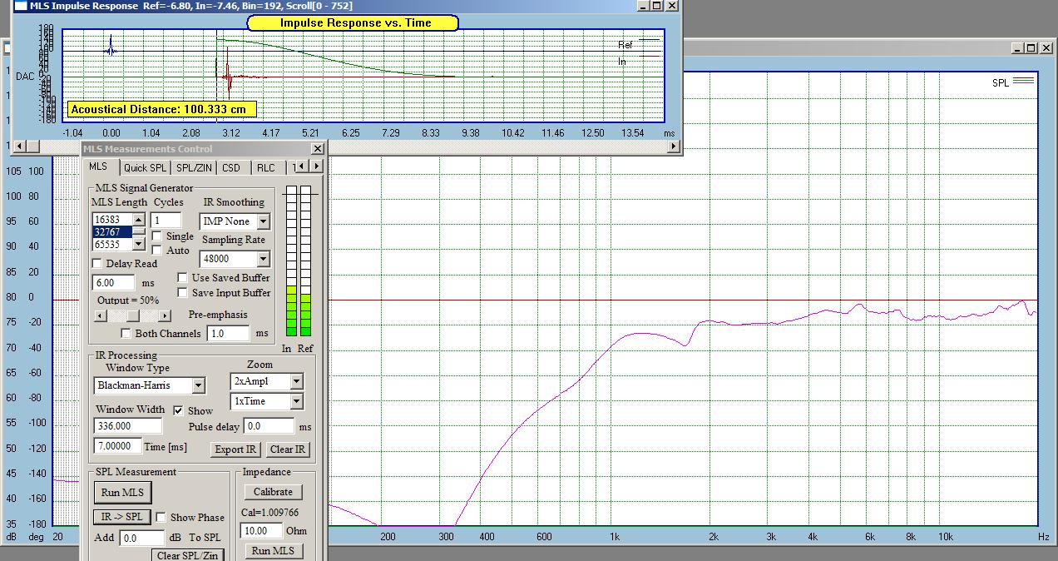This screenshot has width=1058, height=561.
Task: Enable Both Channels checkbox
Action: (126, 334)
